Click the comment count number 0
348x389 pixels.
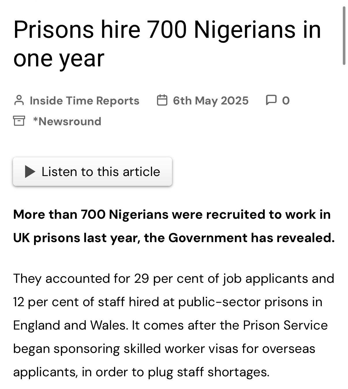(x=286, y=100)
